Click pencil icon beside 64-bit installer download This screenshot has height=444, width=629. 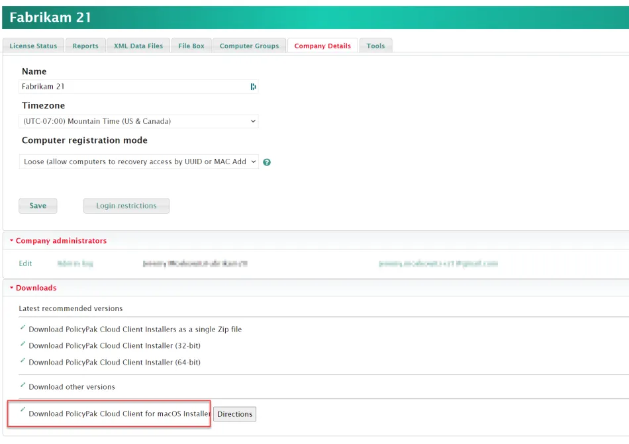pyautogui.click(x=23, y=361)
